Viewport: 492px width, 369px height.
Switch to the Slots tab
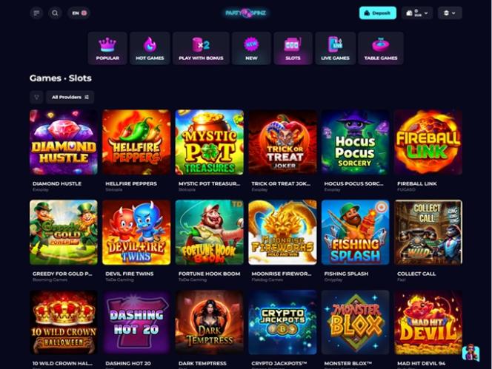pyautogui.click(x=293, y=48)
